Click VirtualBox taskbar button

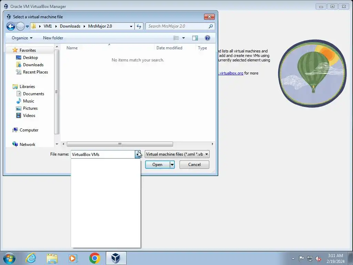click(x=116, y=258)
